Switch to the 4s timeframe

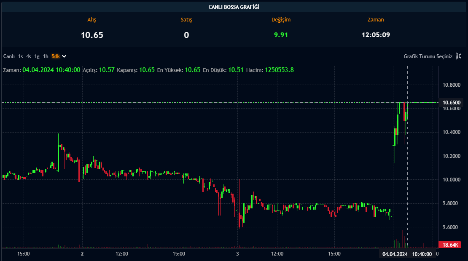tap(29, 56)
